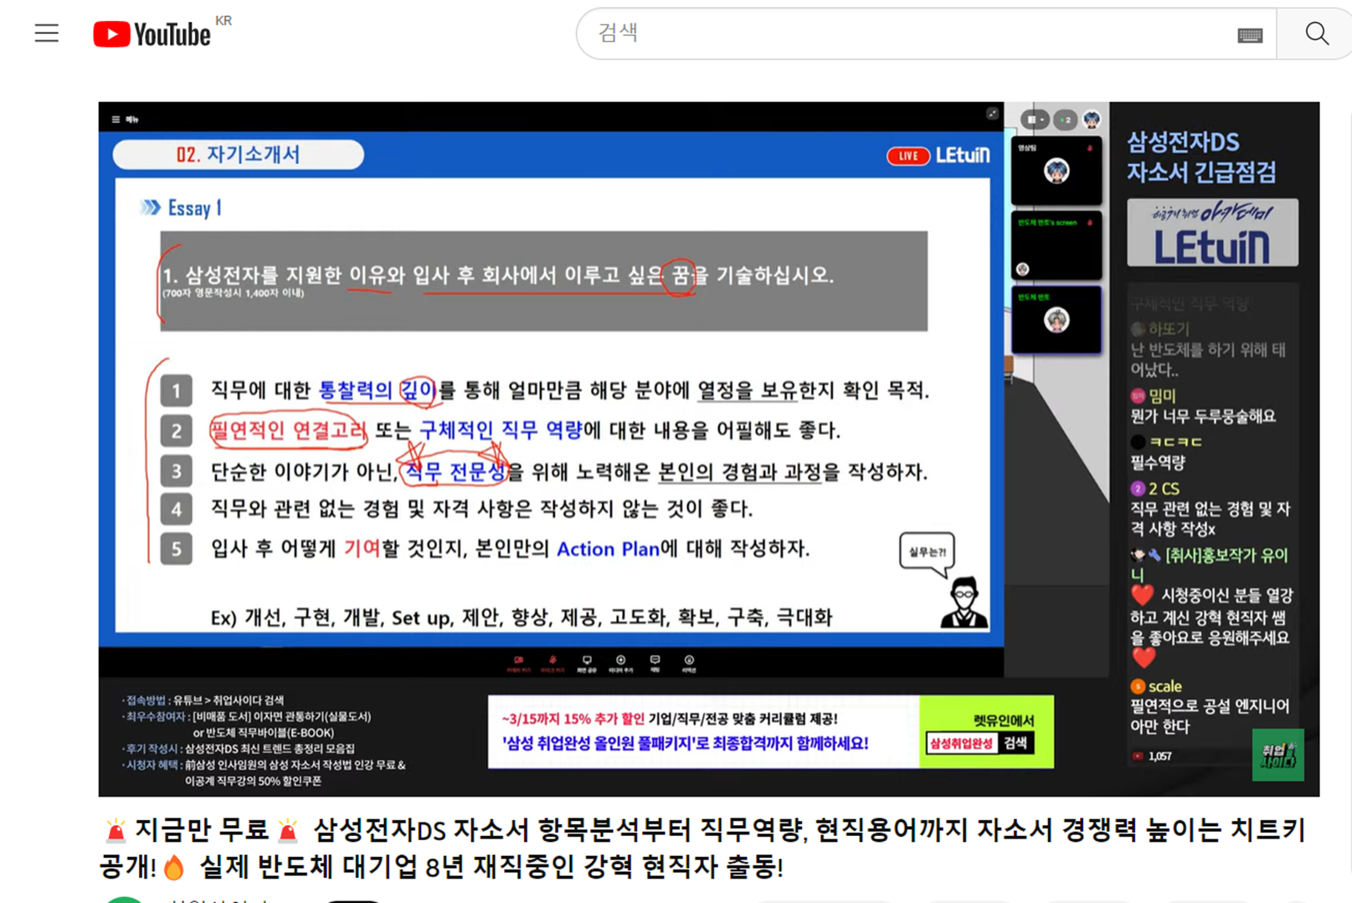The image size is (1352, 903).
Task: Select the 반도체 participant thumbnail with purple border
Action: click(x=1056, y=320)
